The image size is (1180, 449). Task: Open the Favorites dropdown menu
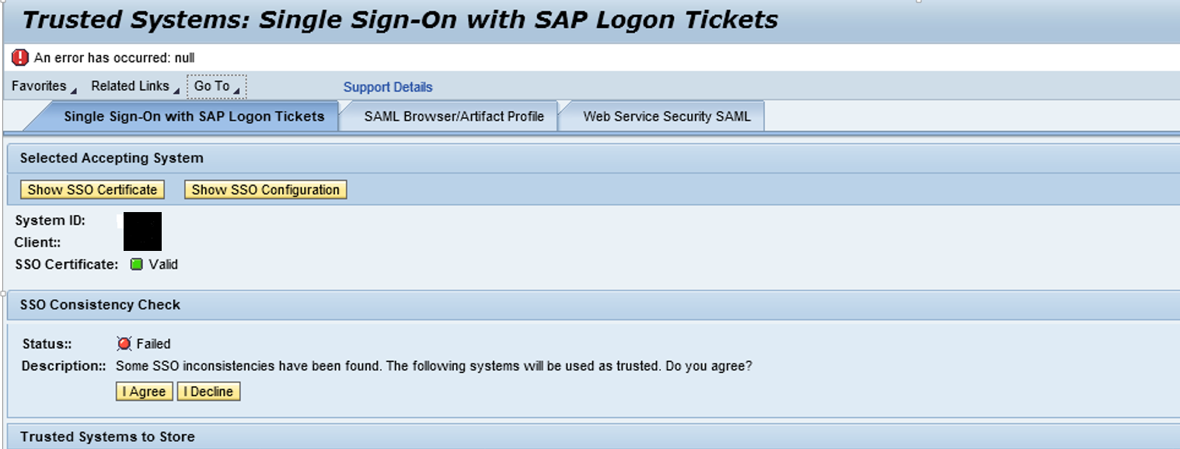(x=44, y=86)
